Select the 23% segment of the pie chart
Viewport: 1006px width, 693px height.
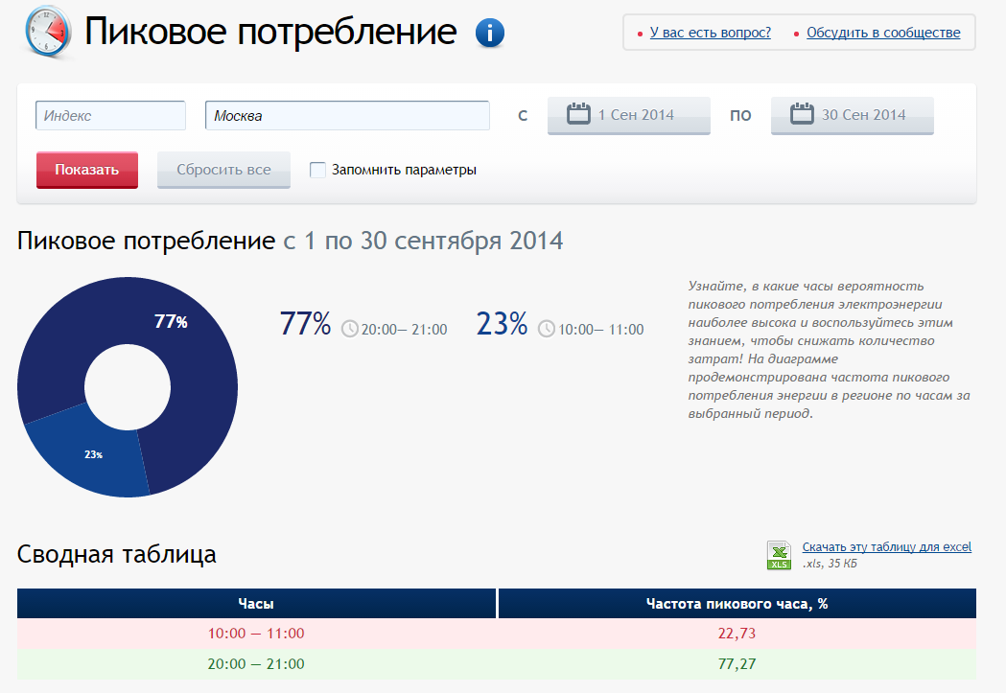pos(96,455)
